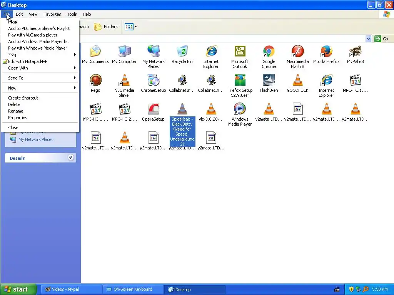Expand the New submenu
This screenshot has width=394, height=295.
(40, 88)
